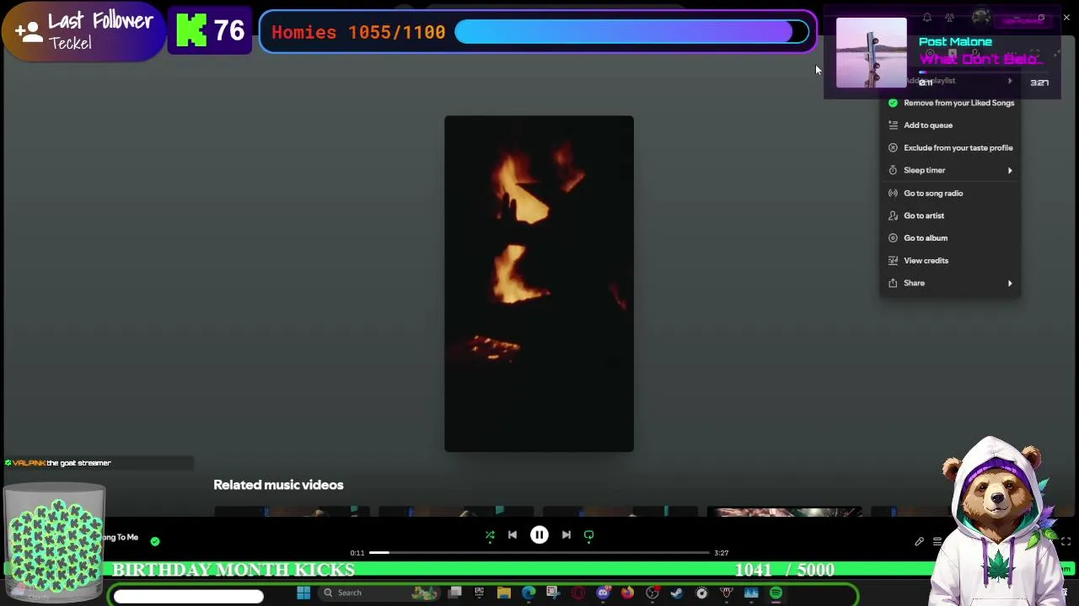Click the credits icon in menu

click(x=893, y=261)
